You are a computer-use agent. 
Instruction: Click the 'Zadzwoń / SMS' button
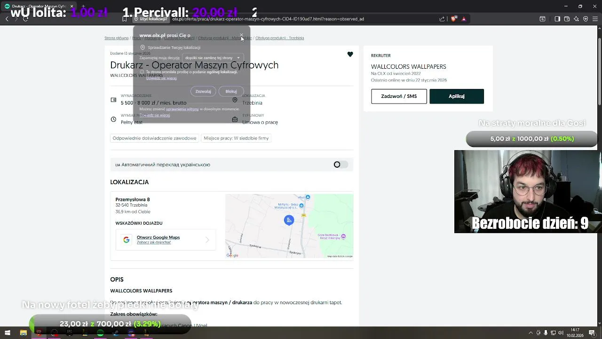point(399,96)
